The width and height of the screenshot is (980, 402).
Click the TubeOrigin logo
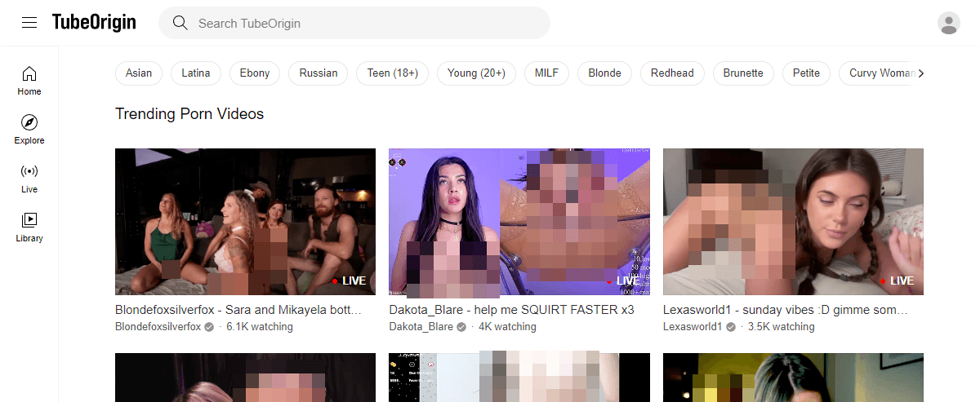tap(94, 22)
